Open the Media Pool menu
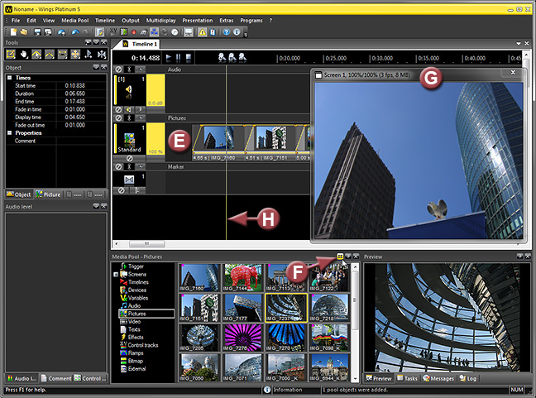This screenshot has width=536, height=398. click(75, 21)
